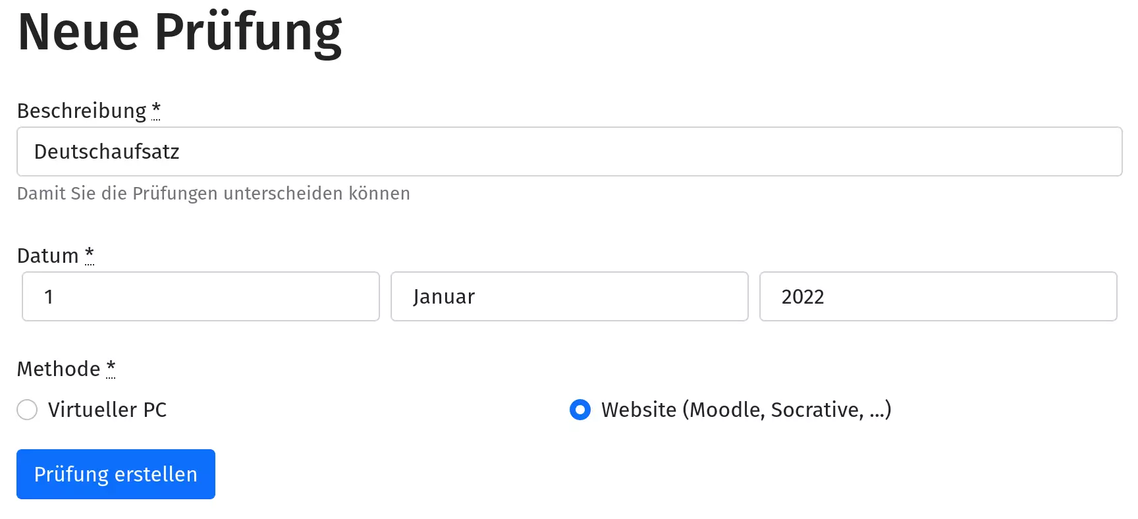
Task: Open the month dropdown showing Januar
Action: [x=569, y=296]
